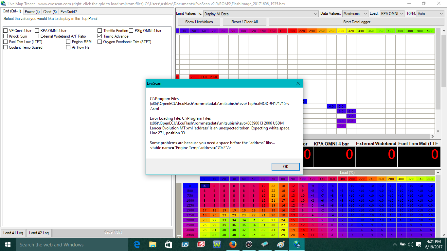
Task: Close the EvoScan error dialog with X
Action: (x=298, y=83)
